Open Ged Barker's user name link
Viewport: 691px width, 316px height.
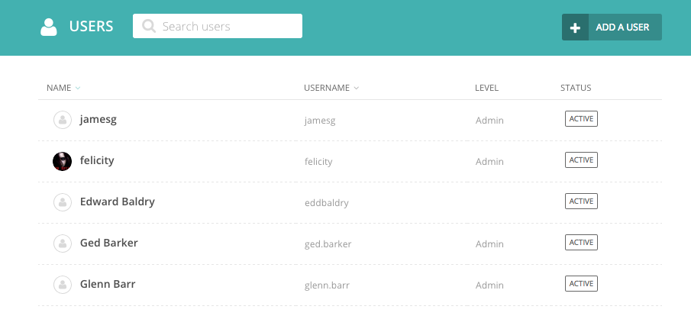pos(108,243)
